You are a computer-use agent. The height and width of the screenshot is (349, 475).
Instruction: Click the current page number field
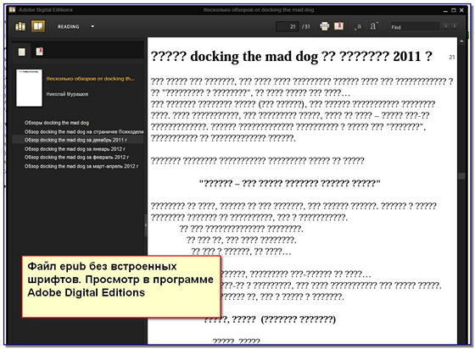click(x=287, y=26)
